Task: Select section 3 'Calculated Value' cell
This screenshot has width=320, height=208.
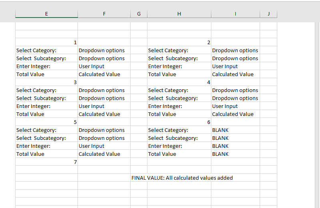Action: tap(104, 114)
